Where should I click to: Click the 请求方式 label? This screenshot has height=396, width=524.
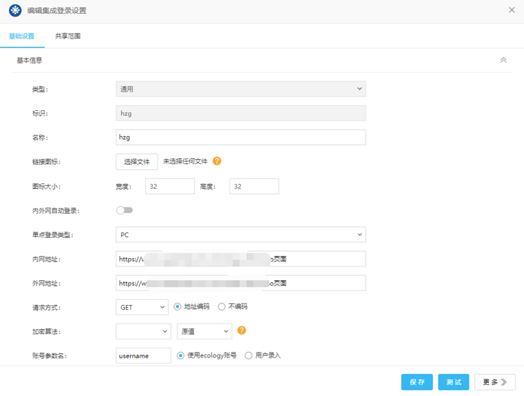[46, 308]
